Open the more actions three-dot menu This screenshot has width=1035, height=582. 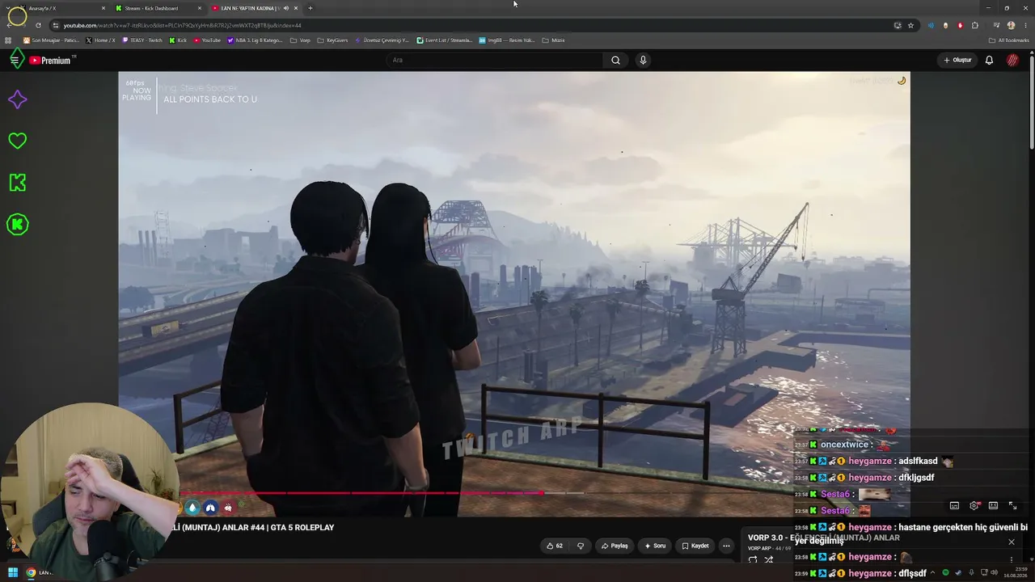tap(726, 546)
